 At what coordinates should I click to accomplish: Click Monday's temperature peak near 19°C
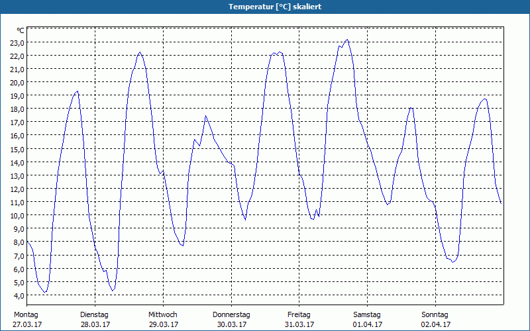78,91
